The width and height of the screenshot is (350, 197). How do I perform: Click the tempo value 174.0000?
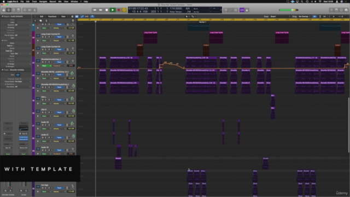point(176,9)
